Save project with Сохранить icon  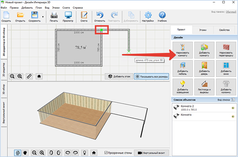tap(34, 17)
